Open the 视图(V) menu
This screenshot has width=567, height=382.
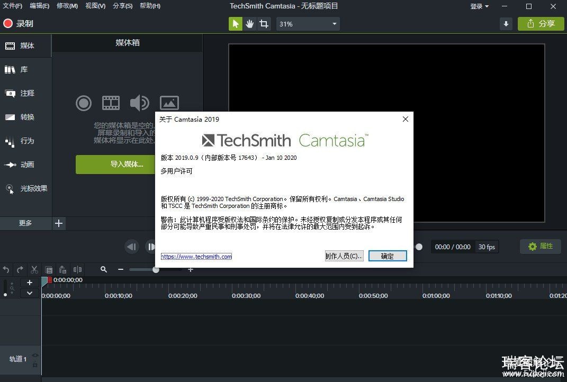(x=95, y=6)
